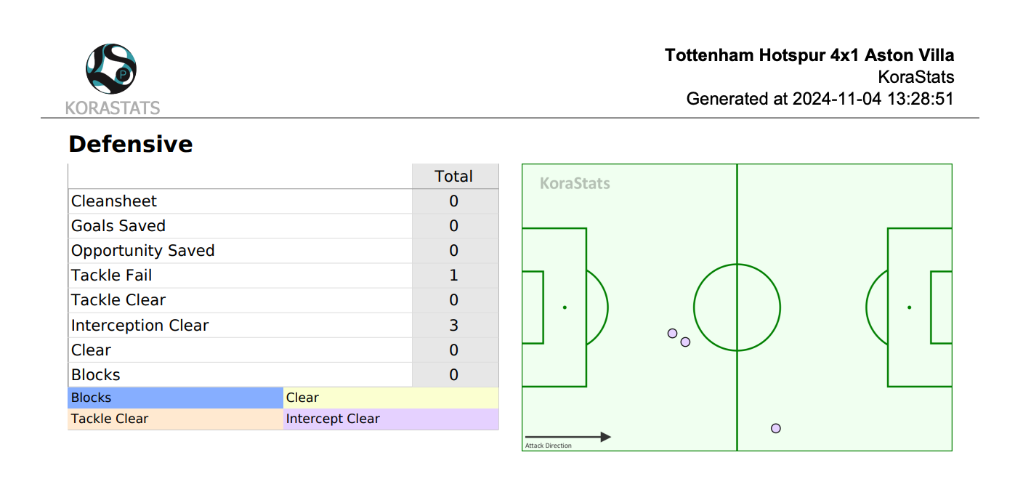Click the KoraStats ball logo

tap(111, 69)
